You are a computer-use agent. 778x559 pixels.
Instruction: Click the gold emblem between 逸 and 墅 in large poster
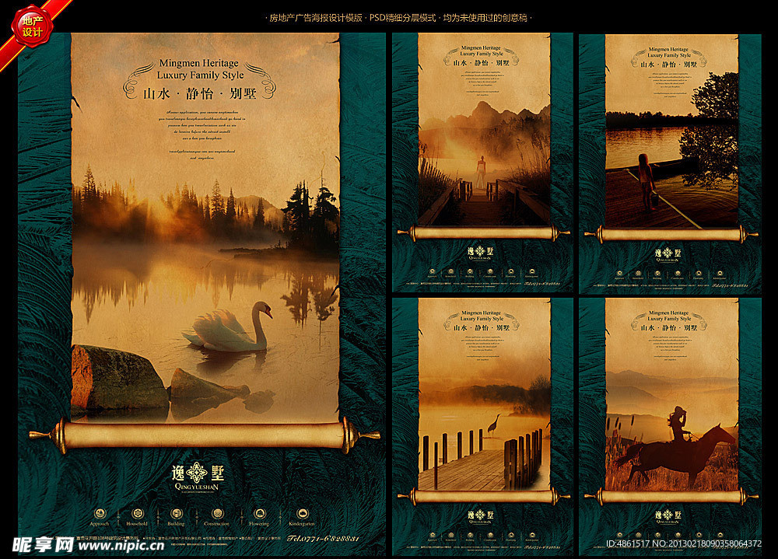[x=197, y=472]
